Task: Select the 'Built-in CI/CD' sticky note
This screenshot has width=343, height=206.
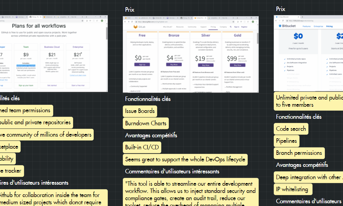Action: 142,147
